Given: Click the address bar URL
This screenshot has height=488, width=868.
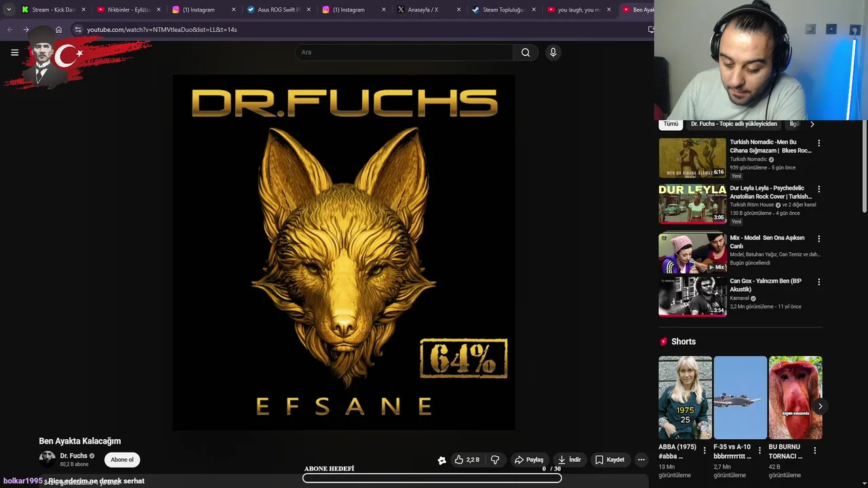Looking at the screenshot, I should [162, 30].
